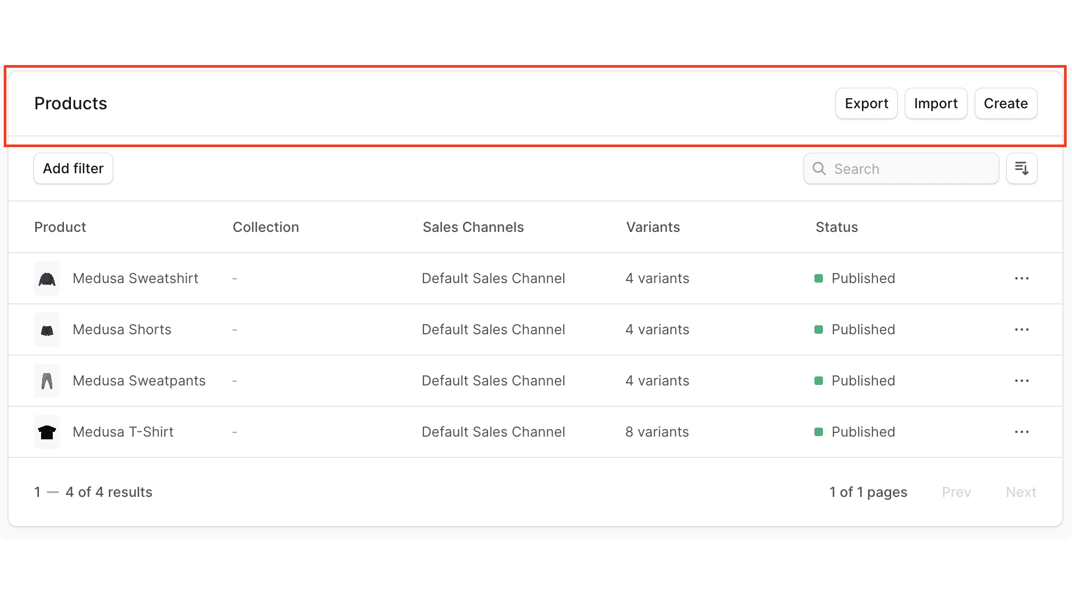This screenshot has height=603, width=1072.
Task: Go to Prev results page
Action: pos(956,492)
